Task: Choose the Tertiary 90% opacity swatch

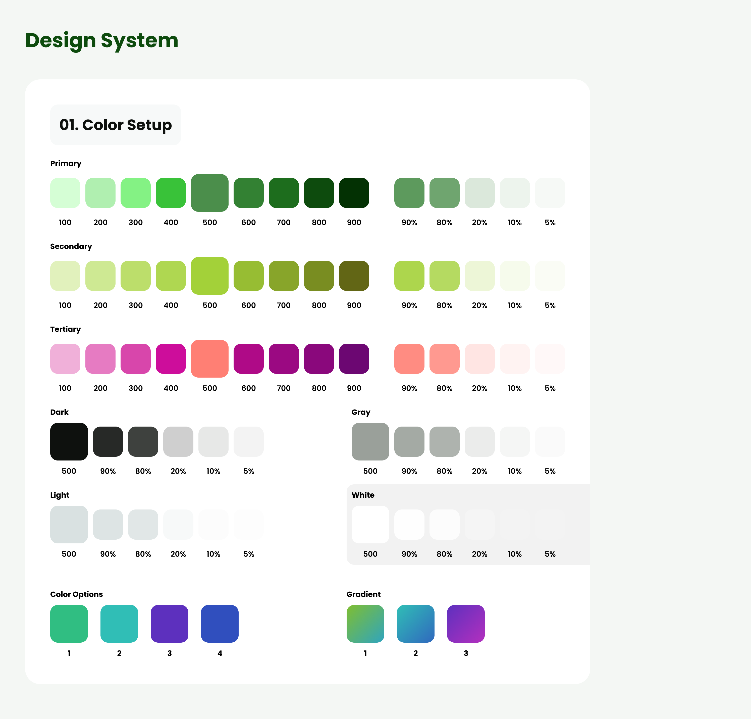Action: (409, 359)
